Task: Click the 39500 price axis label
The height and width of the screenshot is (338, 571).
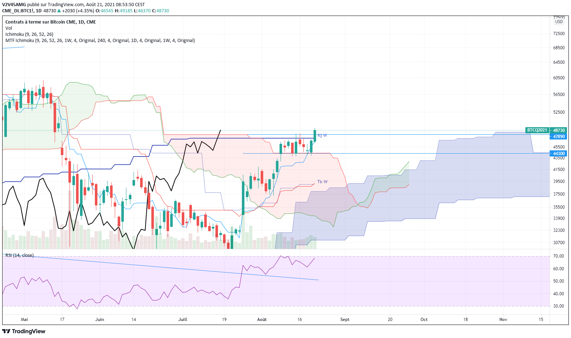Action: [x=559, y=181]
